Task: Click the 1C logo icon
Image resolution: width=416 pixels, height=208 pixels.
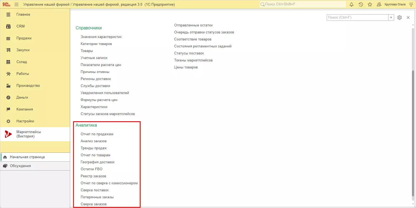Action: coord(6,5)
